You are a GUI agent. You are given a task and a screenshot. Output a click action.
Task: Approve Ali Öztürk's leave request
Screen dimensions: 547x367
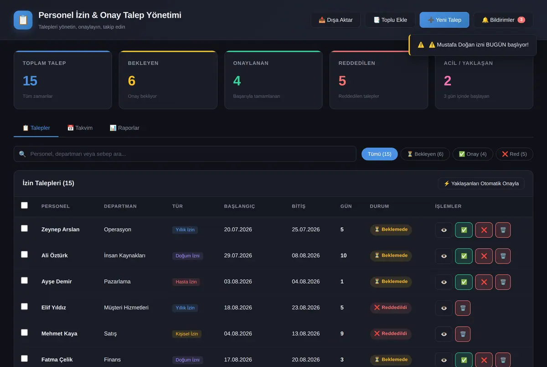pos(464,256)
